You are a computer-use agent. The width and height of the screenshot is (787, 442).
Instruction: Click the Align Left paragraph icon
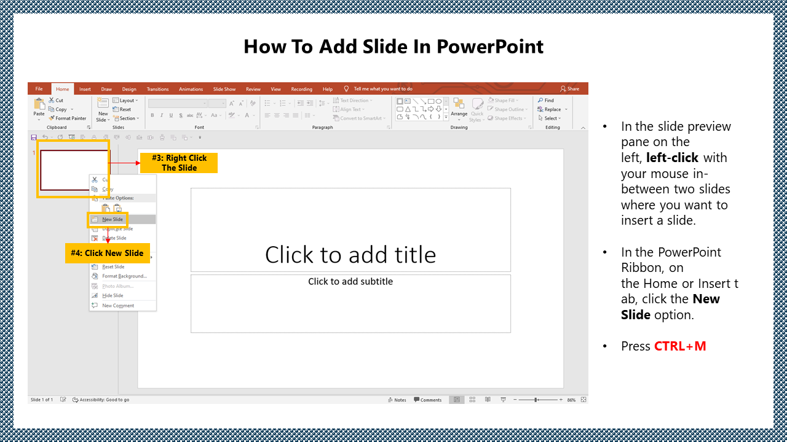click(267, 115)
